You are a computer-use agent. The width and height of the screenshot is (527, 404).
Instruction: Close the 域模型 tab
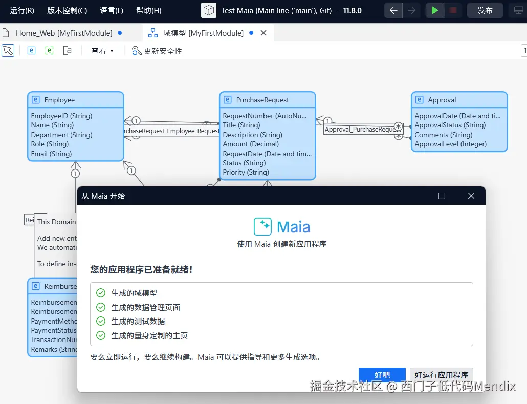[x=263, y=33]
